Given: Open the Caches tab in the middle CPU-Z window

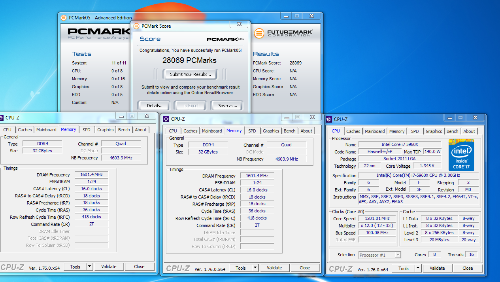Looking at the screenshot, I should point(191,131).
